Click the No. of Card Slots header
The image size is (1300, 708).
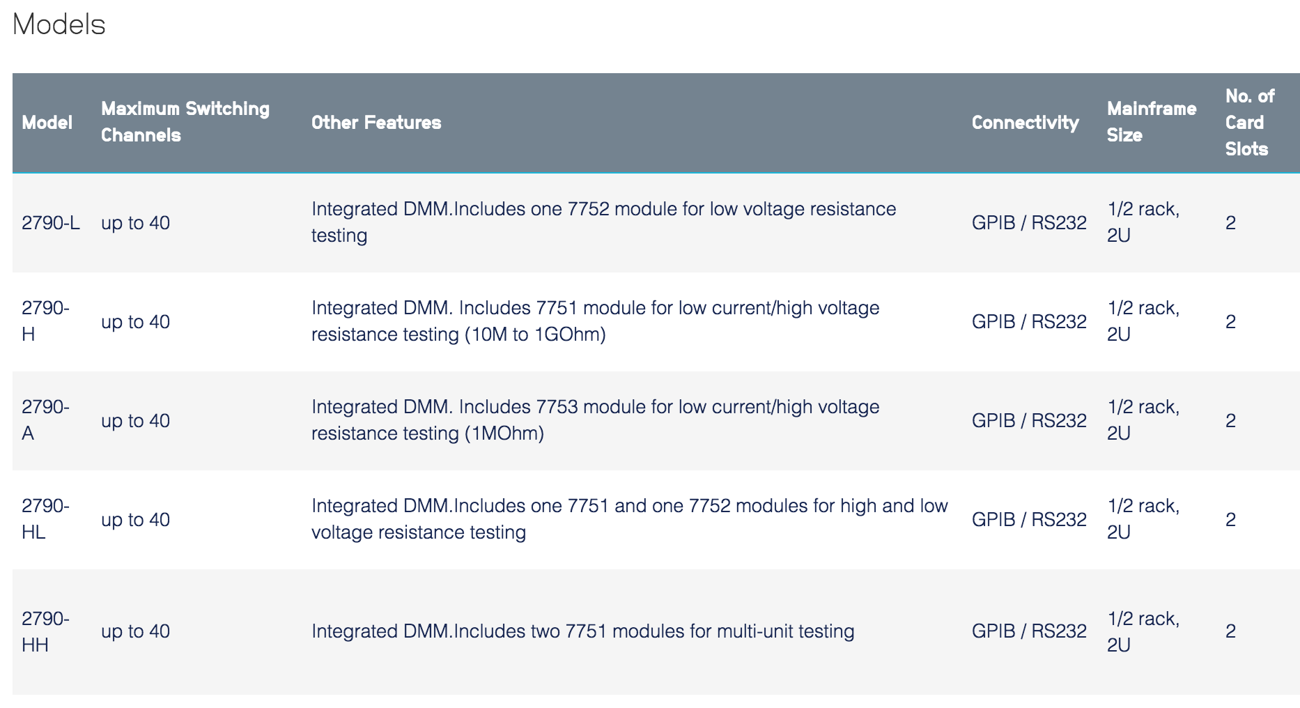click(1250, 123)
